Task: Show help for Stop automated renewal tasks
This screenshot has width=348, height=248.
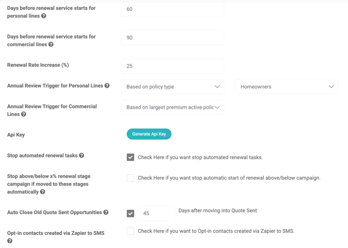Action: click(x=82, y=155)
